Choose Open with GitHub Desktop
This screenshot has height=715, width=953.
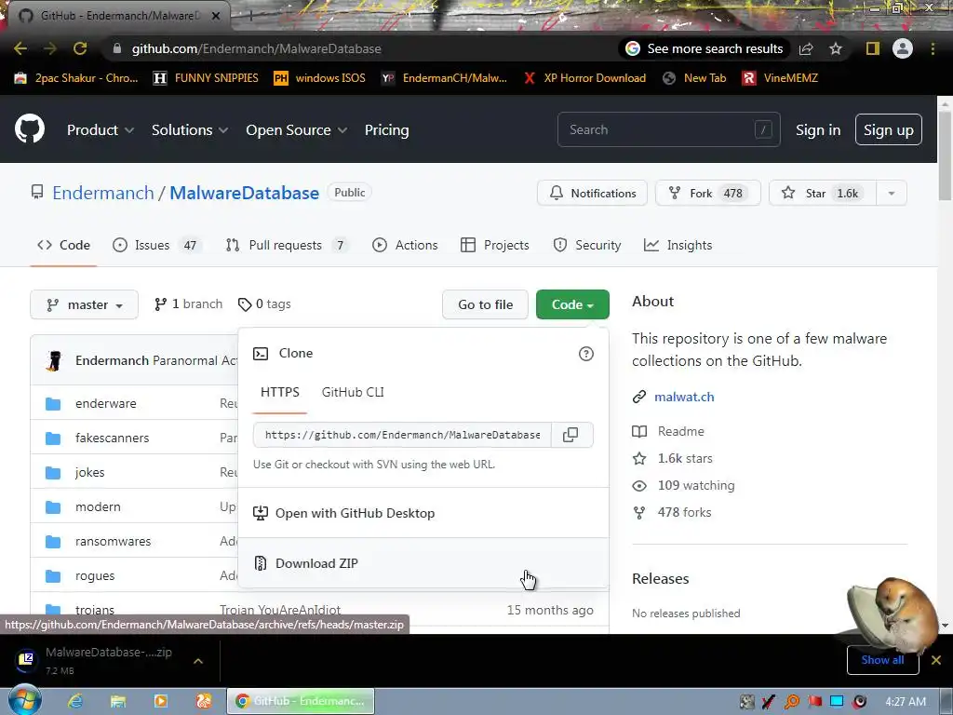click(x=423, y=513)
